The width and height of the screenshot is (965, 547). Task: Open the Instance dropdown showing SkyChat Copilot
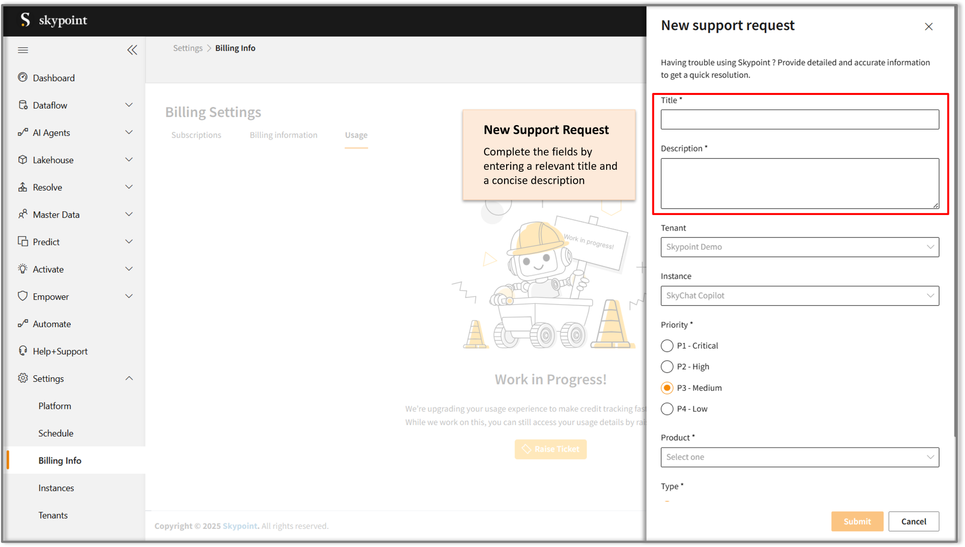click(x=799, y=296)
